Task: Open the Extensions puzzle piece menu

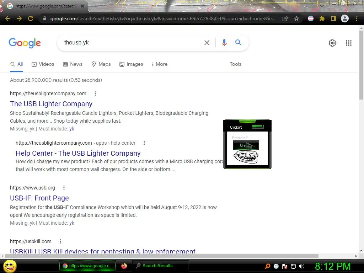Action: click(x=322, y=18)
